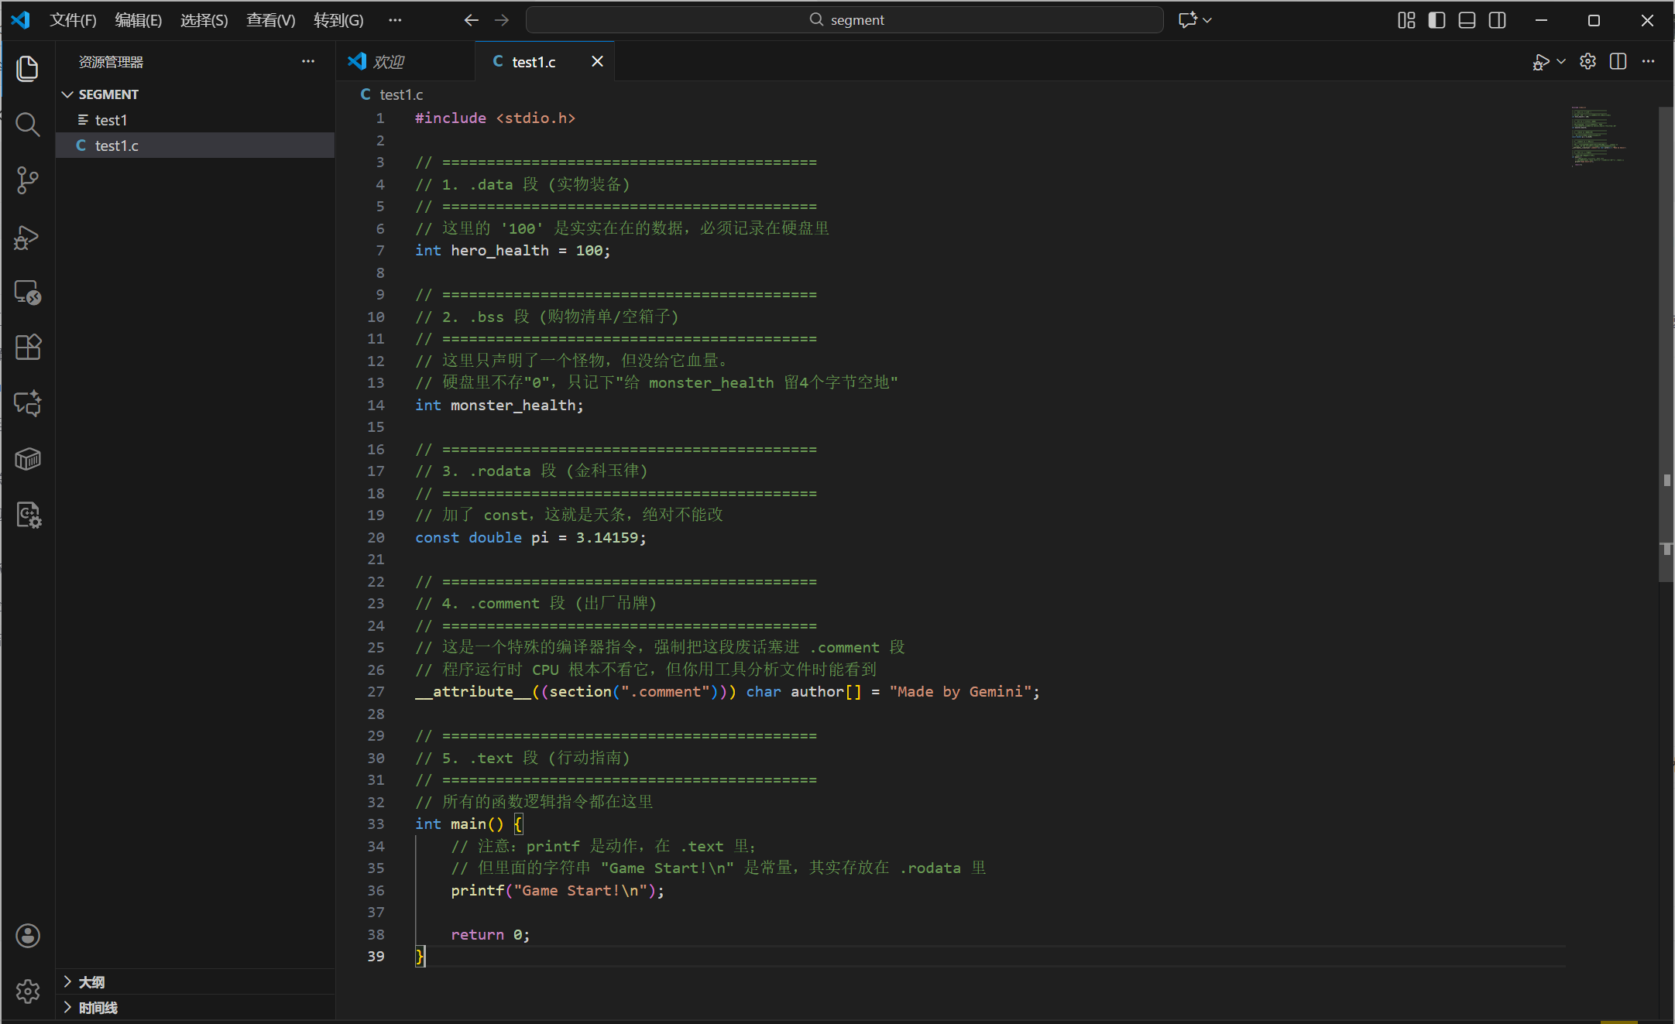1675x1024 pixels.
Task: Click the split editor right button
Action: pyautogui.click(x=1618, y=61)
